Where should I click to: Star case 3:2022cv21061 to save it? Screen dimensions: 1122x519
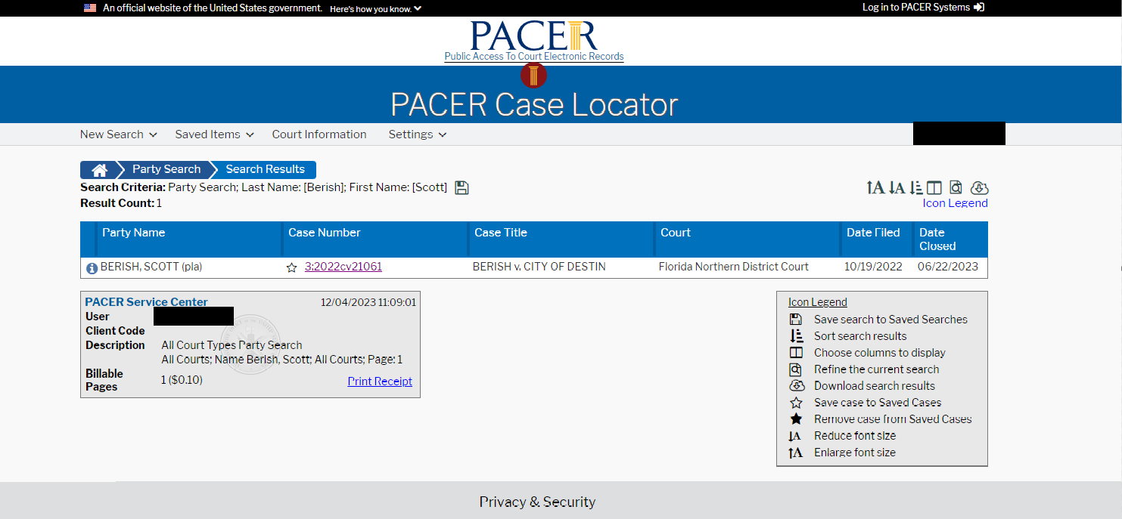point(292,267)
